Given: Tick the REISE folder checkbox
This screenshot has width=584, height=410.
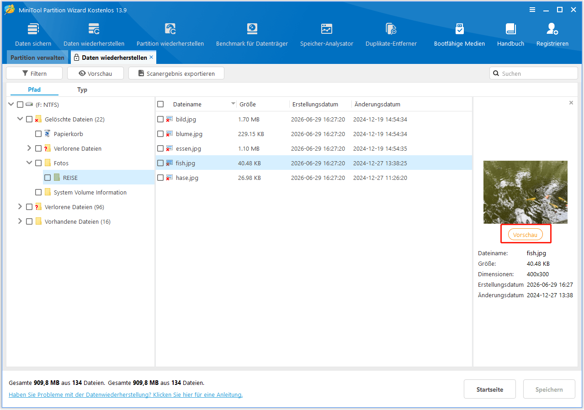Looking at the screenshot, I should click(48, 178).
